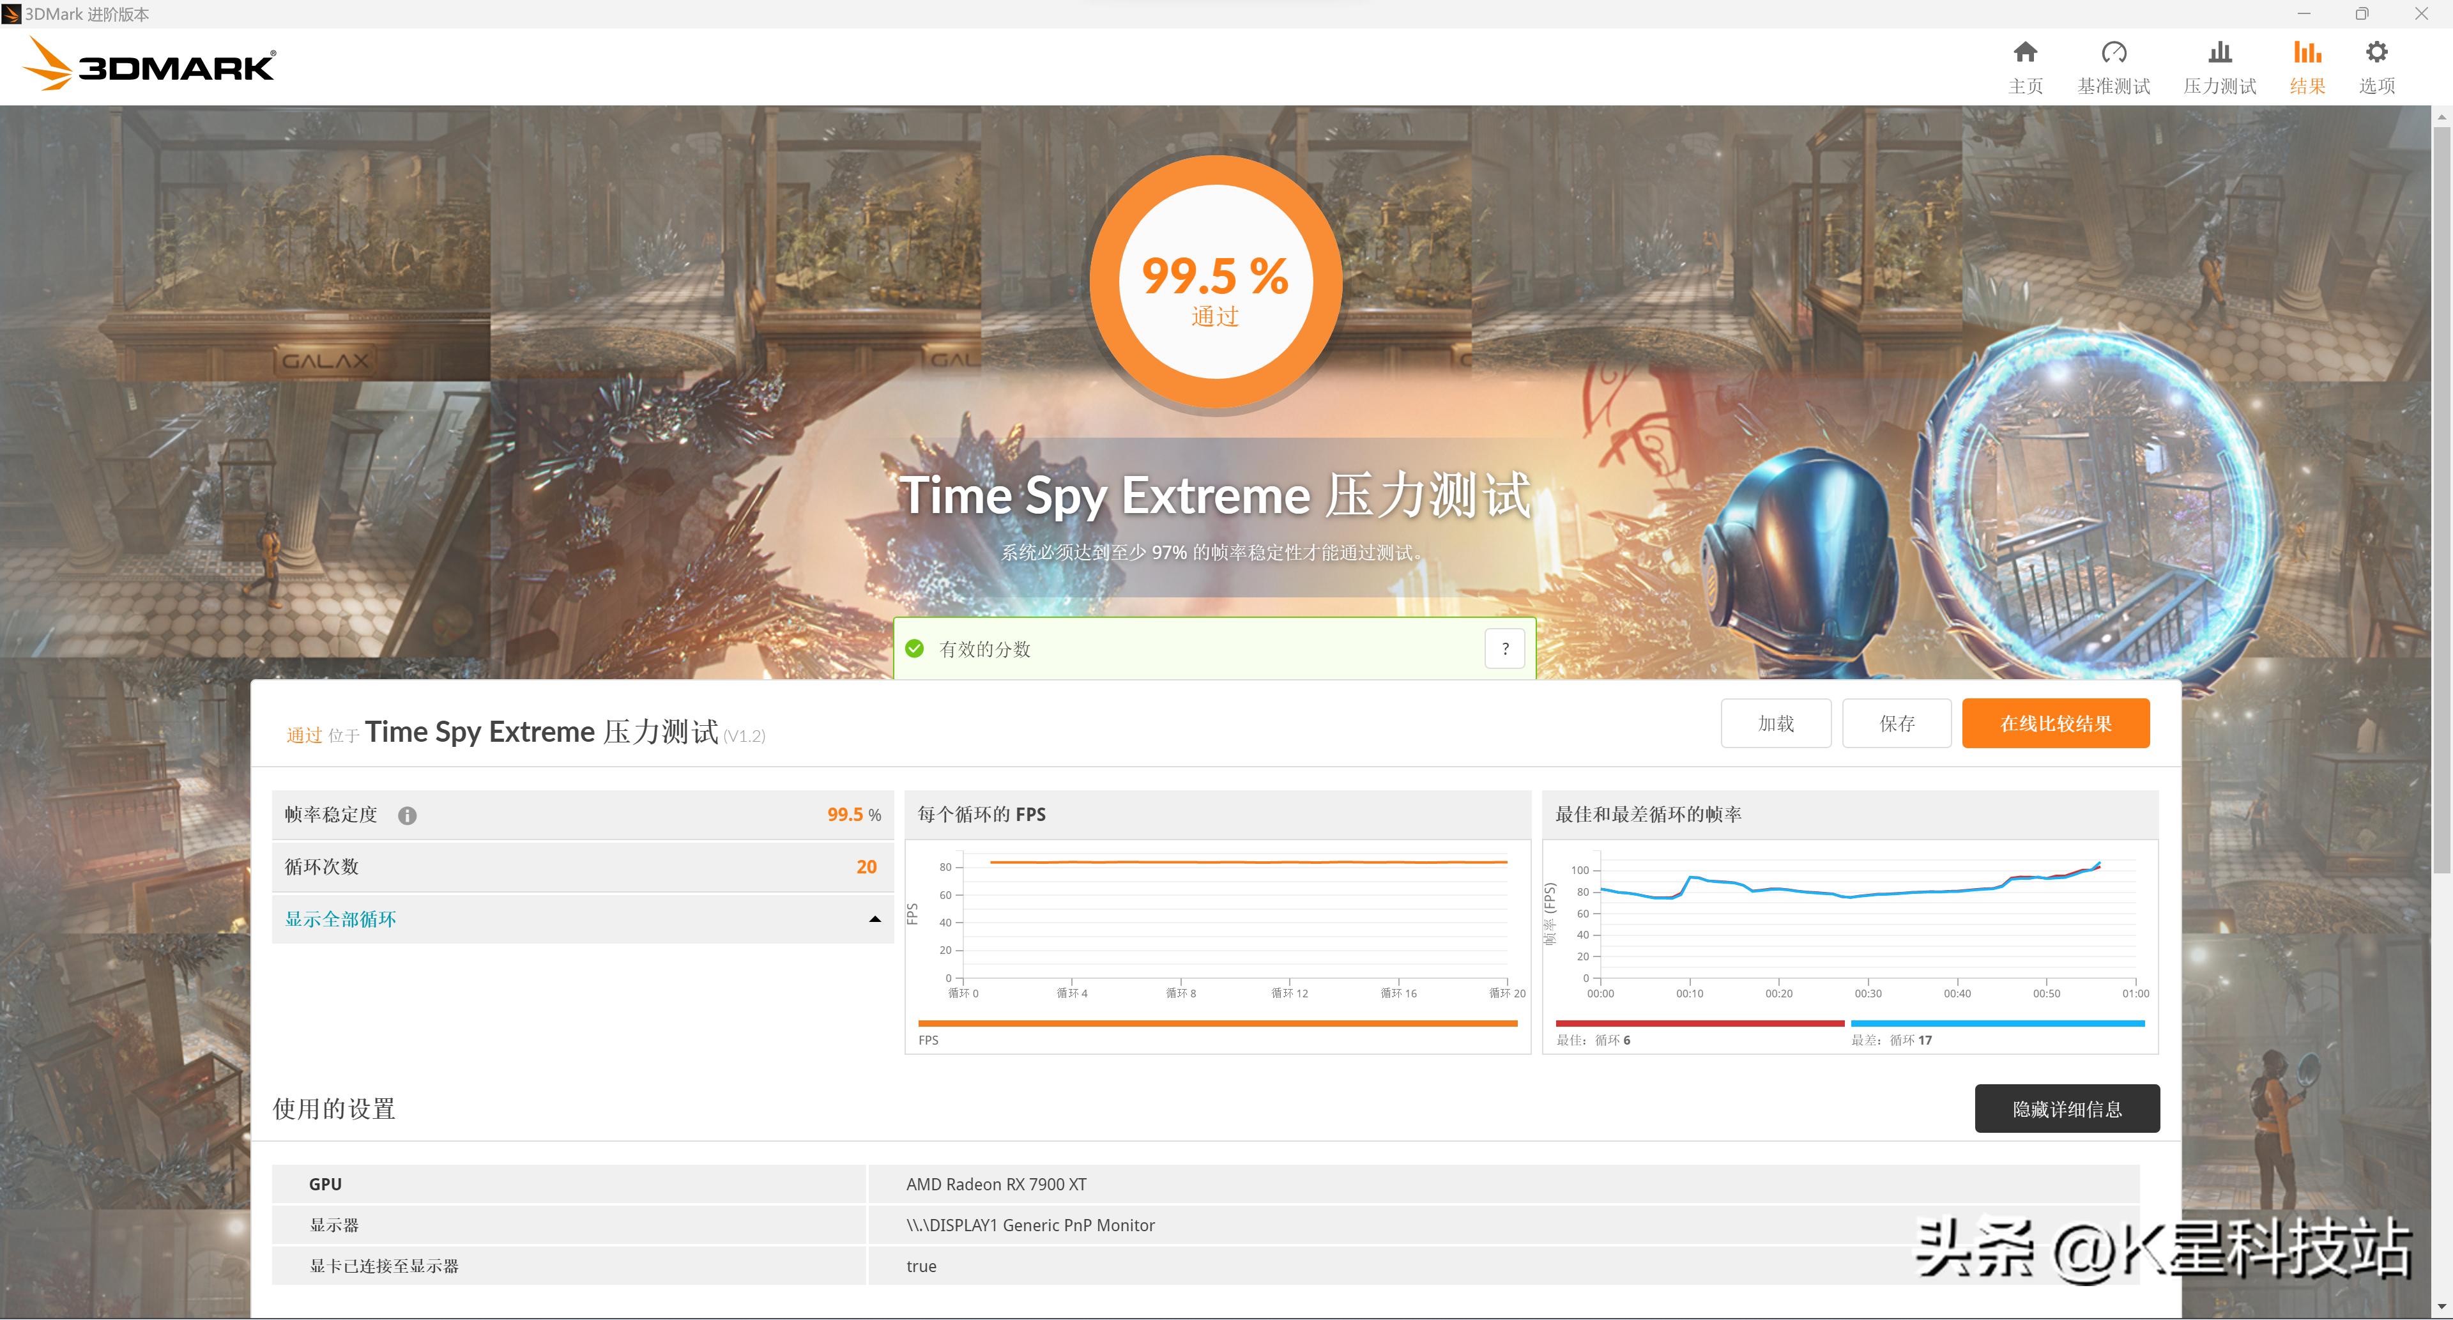The width and height of the screenshot is (2453, 1320).
Task: Click the 3DMark app icon in the title bar
Action: click(10, 13)
